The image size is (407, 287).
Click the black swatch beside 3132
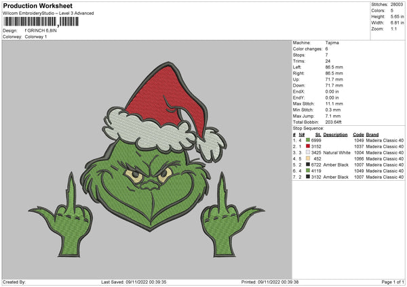(308, 177)
